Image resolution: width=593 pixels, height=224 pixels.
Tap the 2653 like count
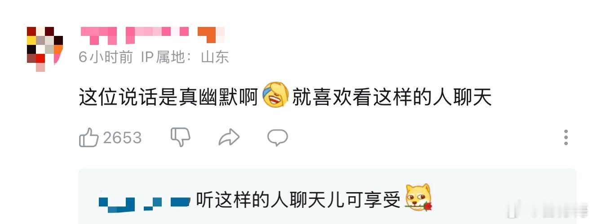122,138
